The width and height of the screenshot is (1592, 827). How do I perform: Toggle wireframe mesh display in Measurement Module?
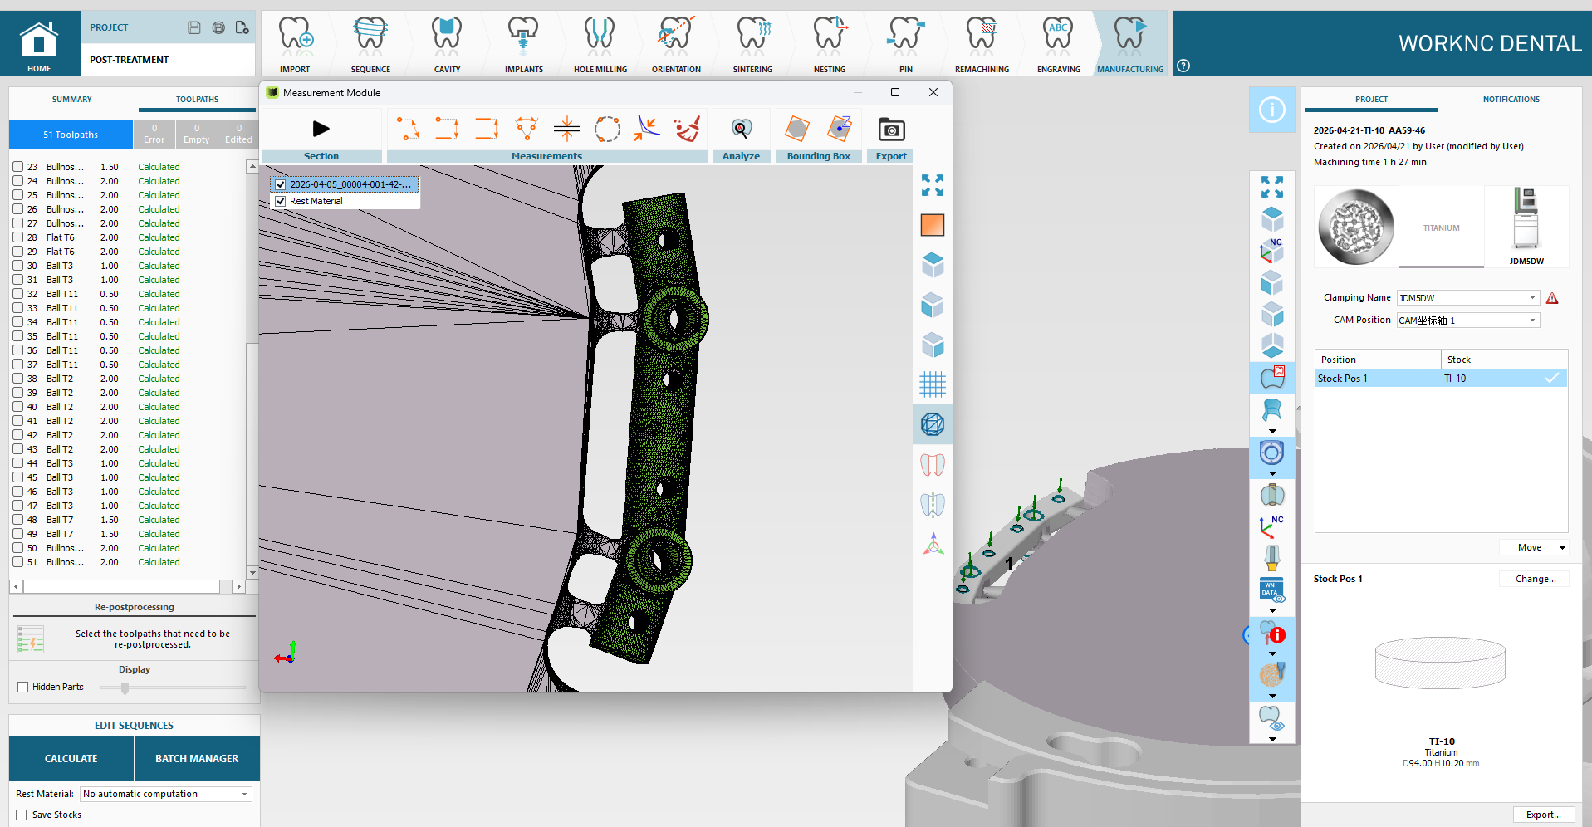(933, 424)
